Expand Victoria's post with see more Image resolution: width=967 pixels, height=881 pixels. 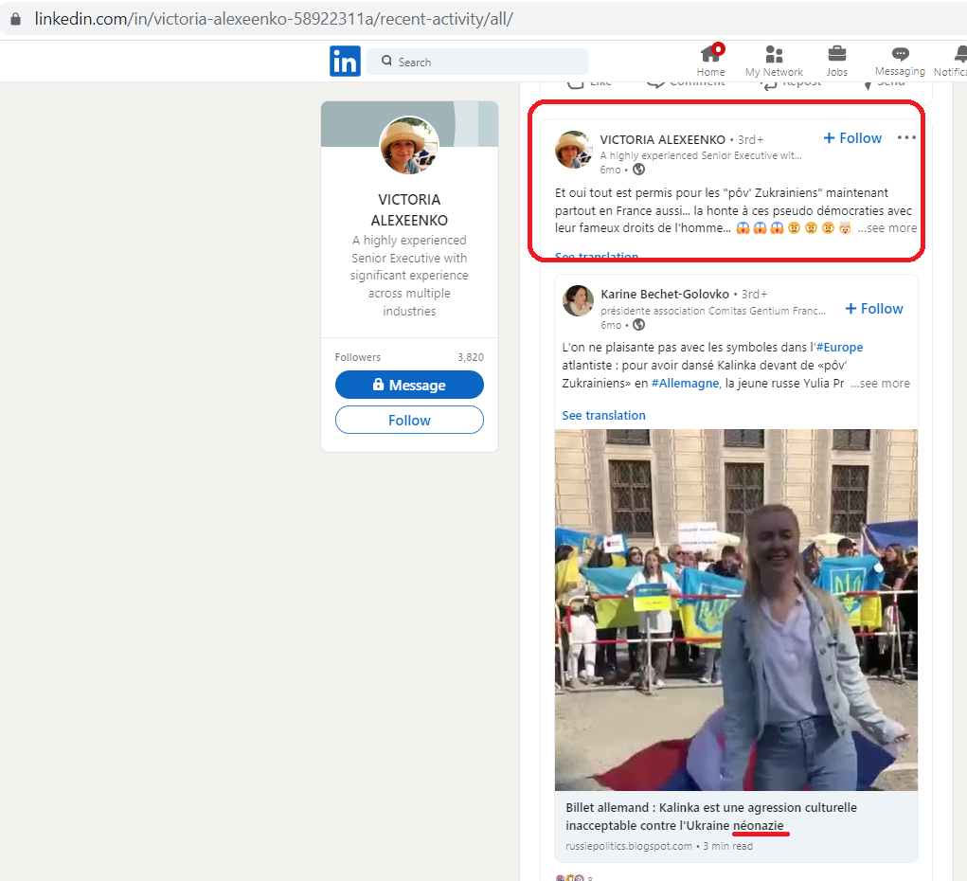point(887,228)
